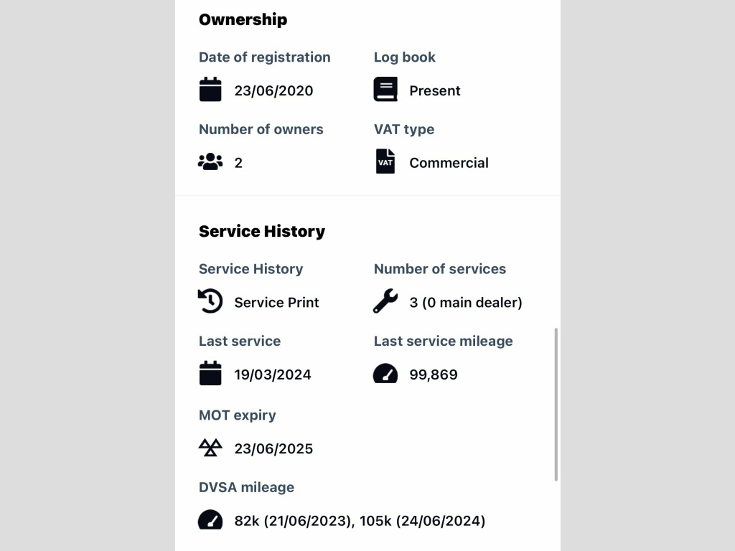The width and height of the screenshot is (735, 551).
Task: Click the owners group icon beside 2
Action: click(x=210, y=161)
